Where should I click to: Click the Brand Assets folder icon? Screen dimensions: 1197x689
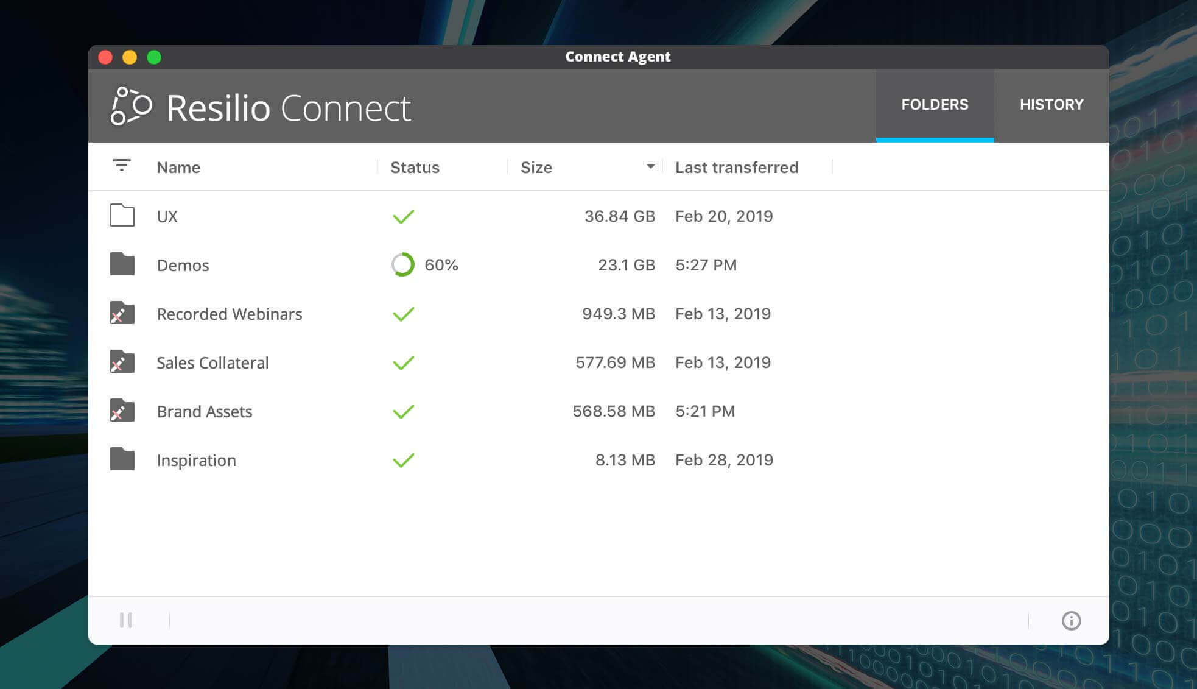point(122,410)
